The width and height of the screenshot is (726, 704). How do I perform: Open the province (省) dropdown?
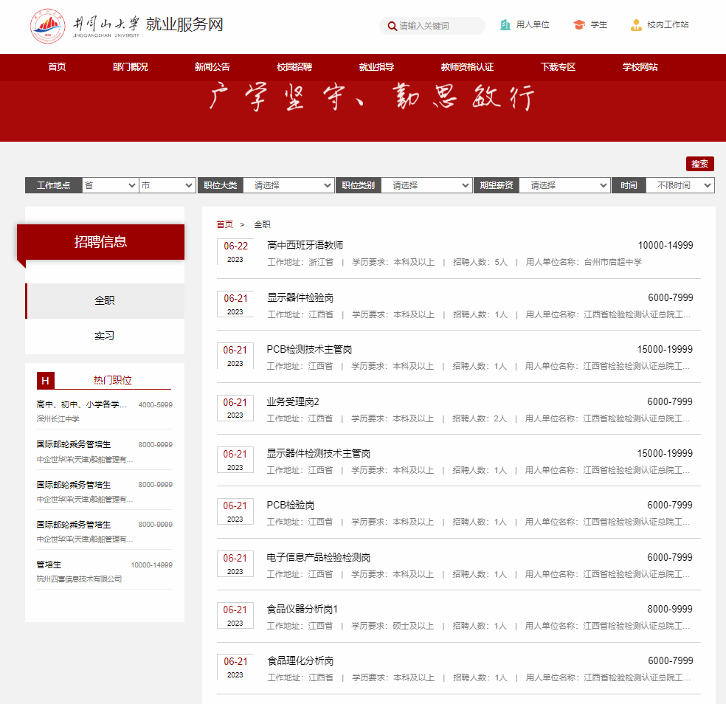110,185
